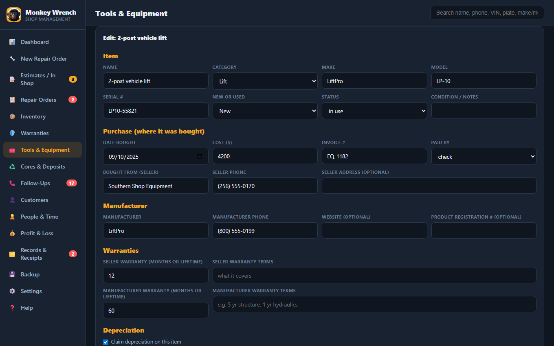Click the Monkey Wrench logo icon
The width and height of the screenshot is (554, 346).
14,15
